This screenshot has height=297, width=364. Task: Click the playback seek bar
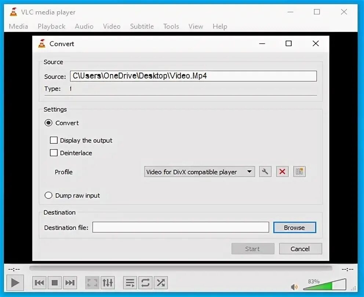coord(181,268)
